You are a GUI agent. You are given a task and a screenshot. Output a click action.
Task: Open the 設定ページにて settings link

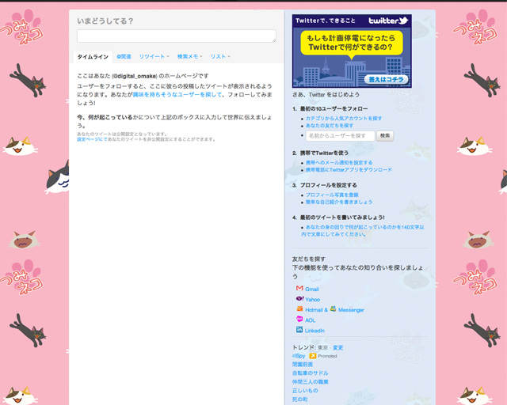(x=92, y=139)
